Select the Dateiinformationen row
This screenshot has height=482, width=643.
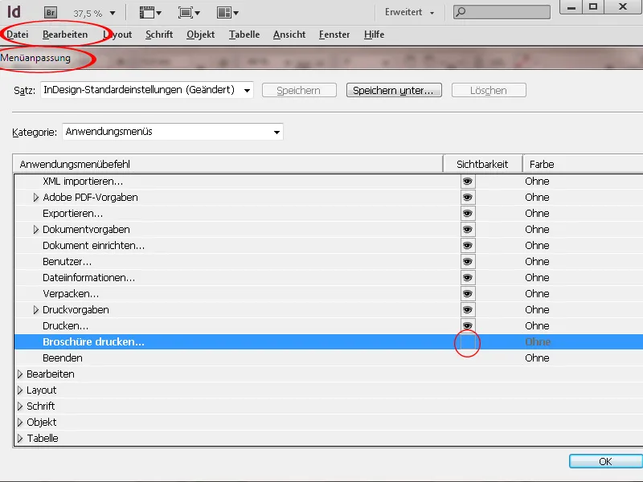point(329,277)
